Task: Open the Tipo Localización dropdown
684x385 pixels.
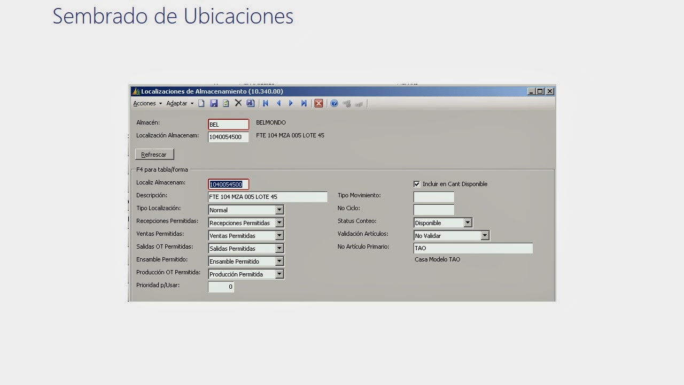Action: click(279, 210)
